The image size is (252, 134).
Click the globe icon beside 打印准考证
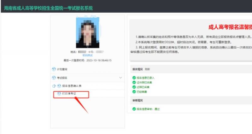[59, 94]
